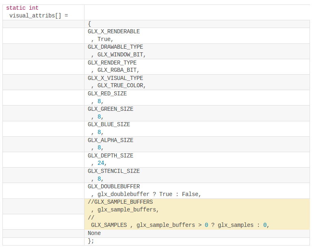Click the GLX_SAMPLES ternary expression line
The width and height of the screenshot is (314, 250).
tap(180, 225)
